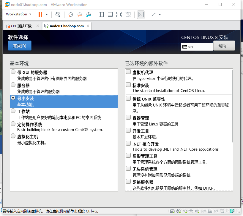Click the 最小虚拟化主机 description text
The height and width of the screenshot is (216, 243).
point(31,143)
